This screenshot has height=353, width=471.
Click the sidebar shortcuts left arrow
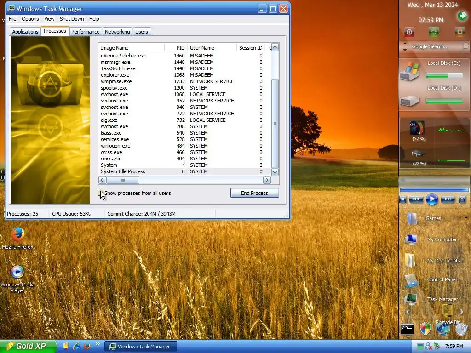[408, 312]
